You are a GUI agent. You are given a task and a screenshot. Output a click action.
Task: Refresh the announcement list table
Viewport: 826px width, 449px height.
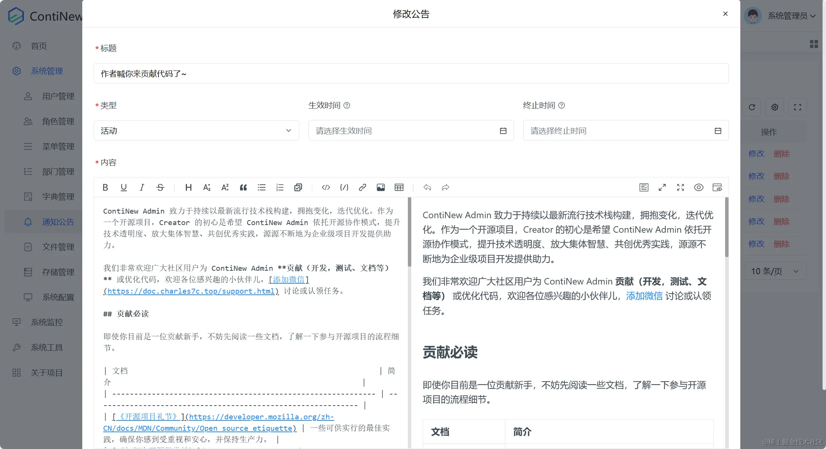pyautogui.click(x=752, y=107)
